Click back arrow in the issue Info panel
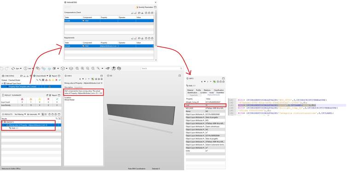The image size is (350, 172). tap(81, 79)
